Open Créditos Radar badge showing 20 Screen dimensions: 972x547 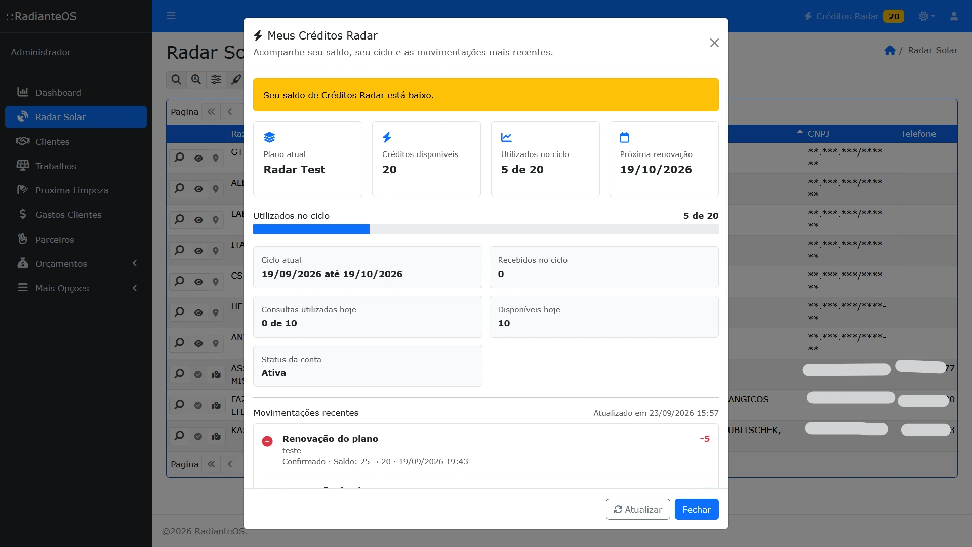click(x=854, y=16)
